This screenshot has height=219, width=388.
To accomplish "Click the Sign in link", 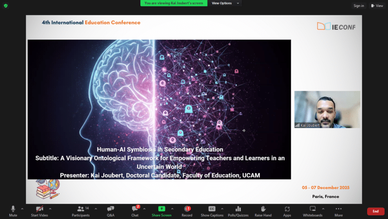I will [x=359, y=6].
